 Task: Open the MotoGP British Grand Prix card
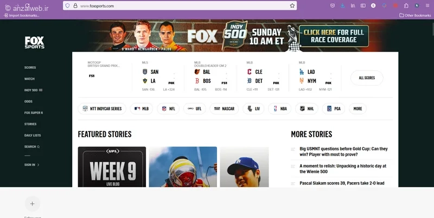point(105,77)
